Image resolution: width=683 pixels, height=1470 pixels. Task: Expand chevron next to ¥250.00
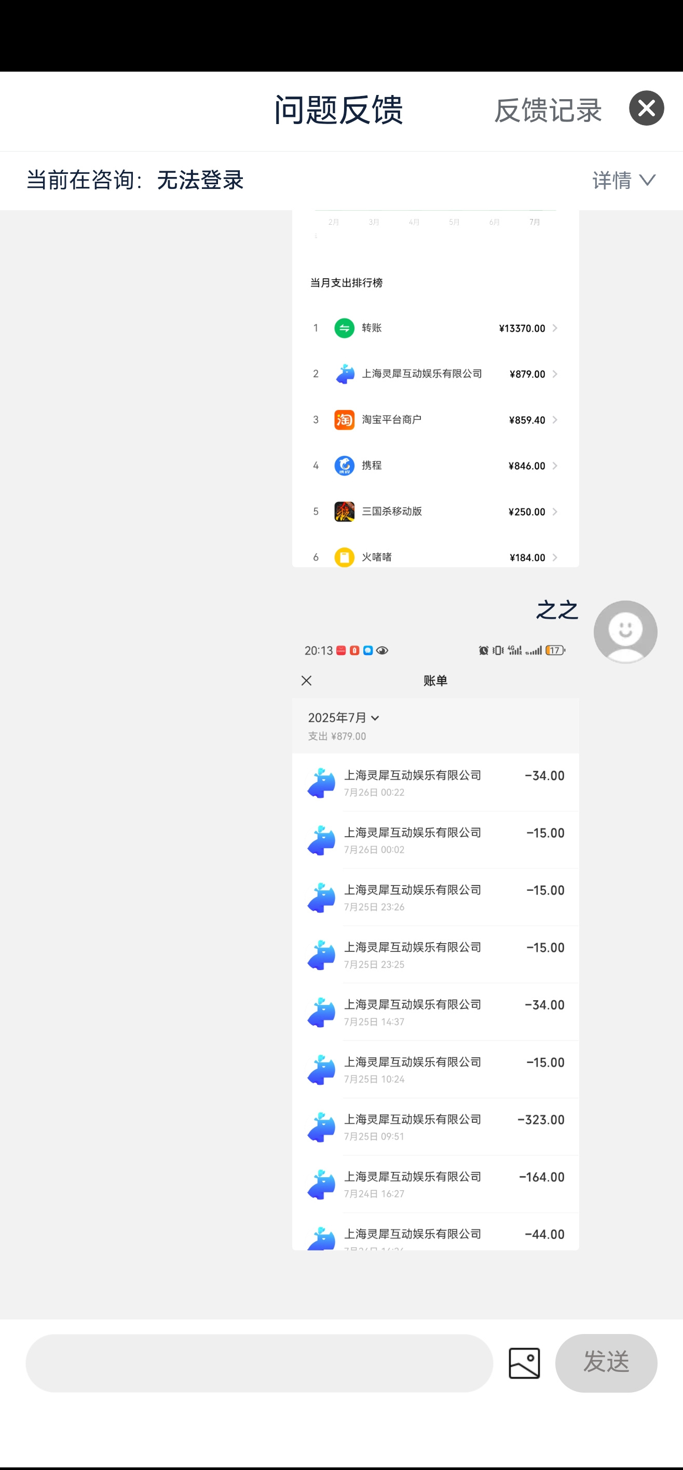click(555, 511)
